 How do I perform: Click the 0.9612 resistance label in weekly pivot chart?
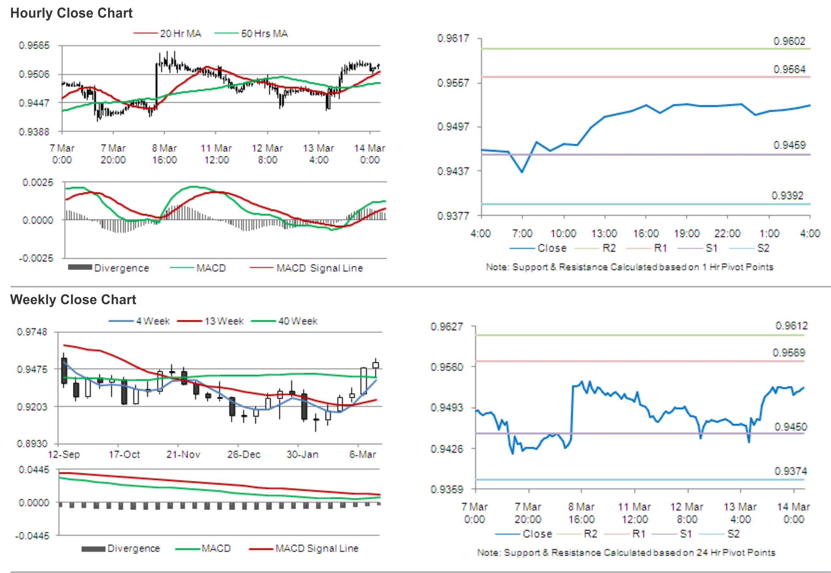pyautogui.click(x=791, y=326)
